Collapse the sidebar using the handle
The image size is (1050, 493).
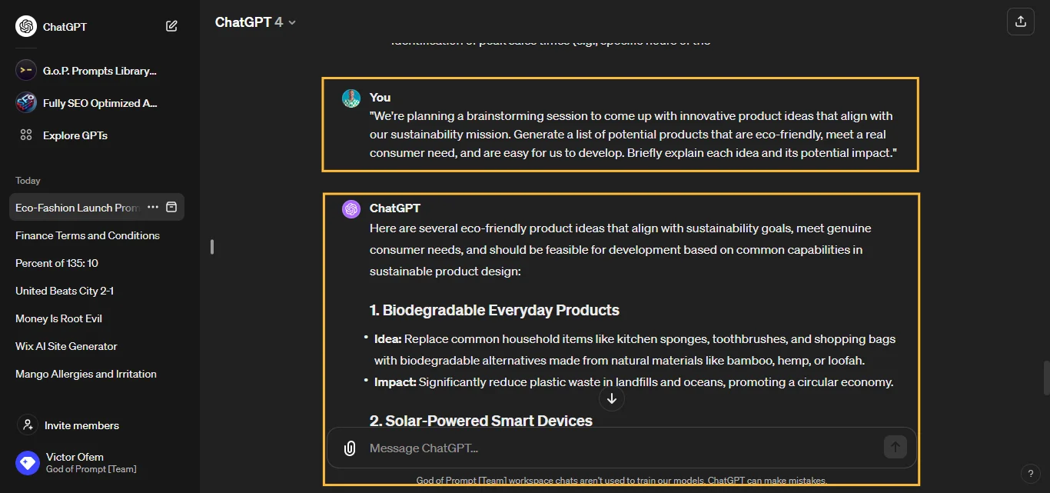[x=212, y=247]
